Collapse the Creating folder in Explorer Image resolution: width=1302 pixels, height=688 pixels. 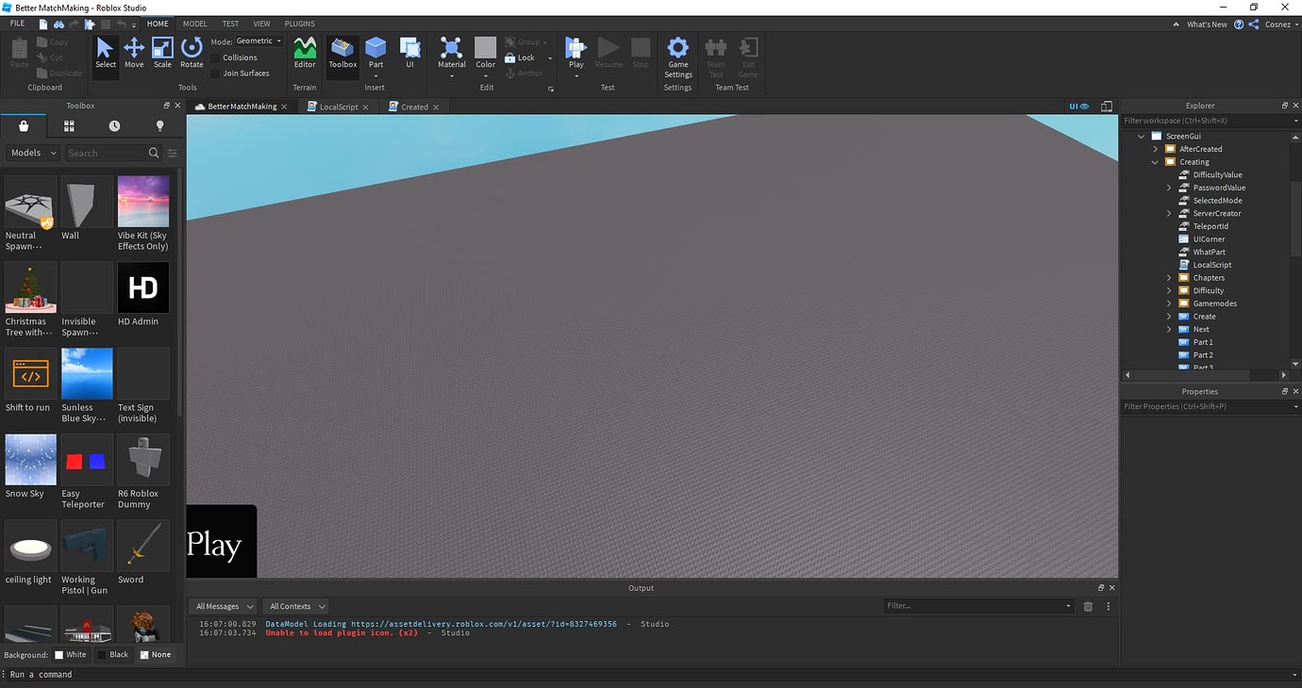[1156, 162]
